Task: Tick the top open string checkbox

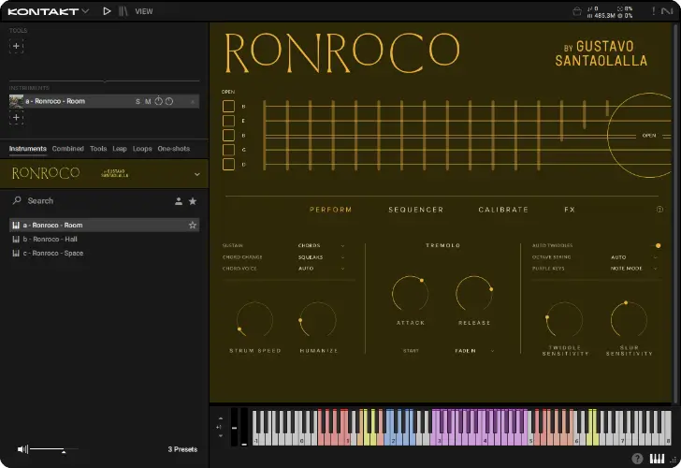Action: pos(228,106)
